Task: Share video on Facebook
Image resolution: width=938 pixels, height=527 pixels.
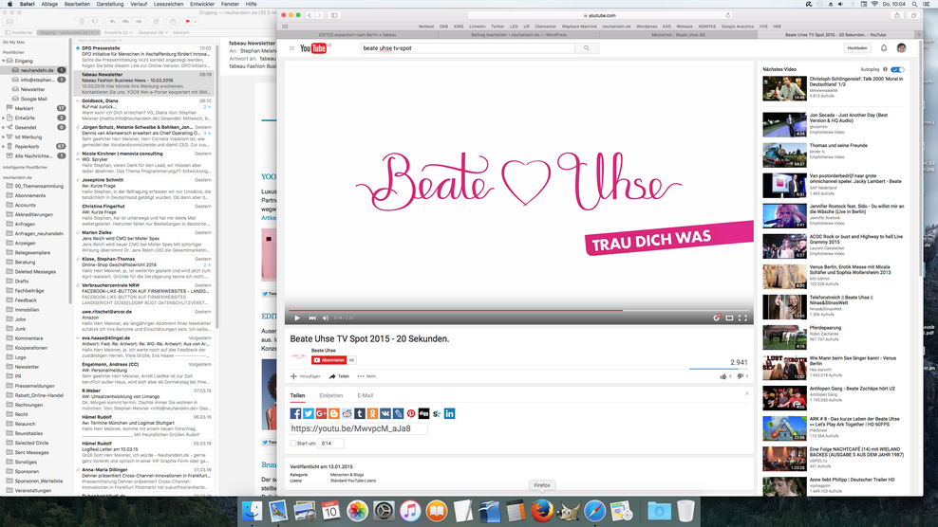Action: click(x=295, y=413)
